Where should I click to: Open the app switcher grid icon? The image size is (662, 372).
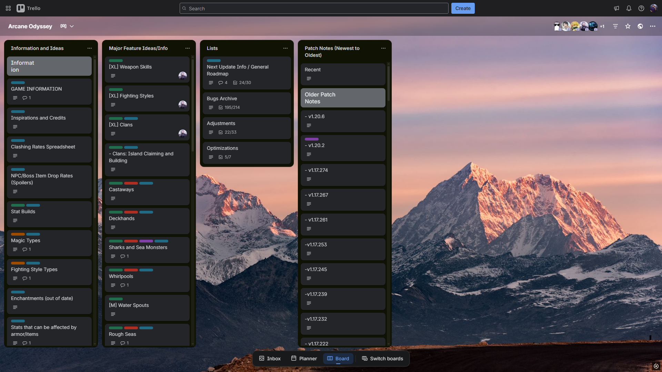pos(8,8)
